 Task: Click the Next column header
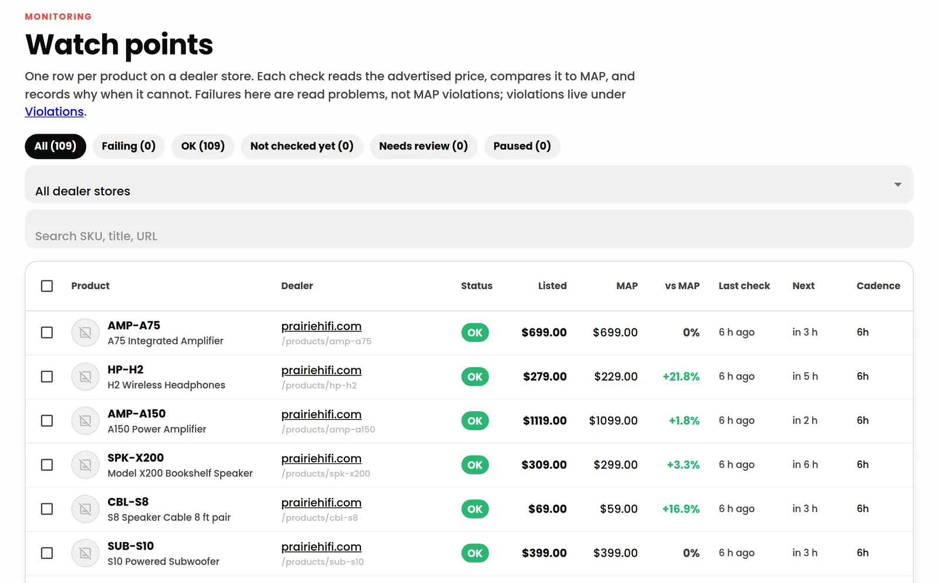(x=803, y=286)
